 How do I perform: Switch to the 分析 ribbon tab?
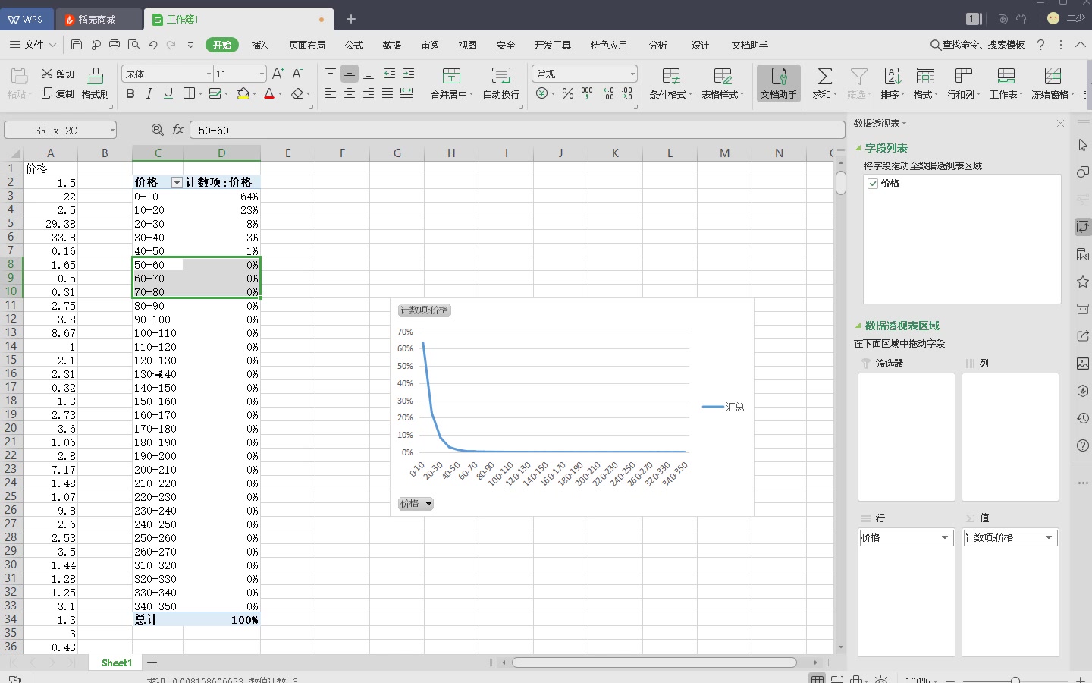pos(658,46)
